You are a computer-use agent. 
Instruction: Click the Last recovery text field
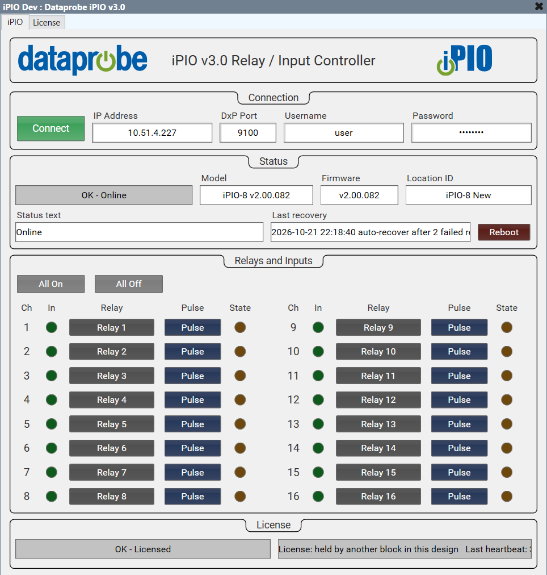(x=371, y=232)
